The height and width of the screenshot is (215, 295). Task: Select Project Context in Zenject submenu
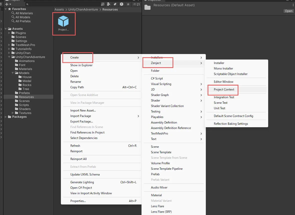[x=224, y=89]
